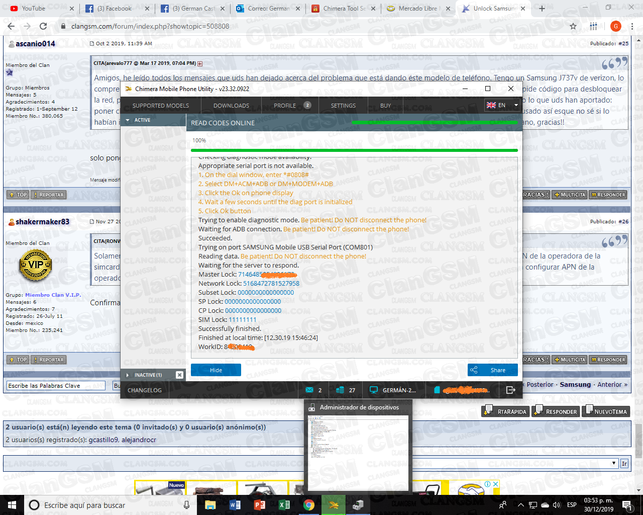Viewport: 643px width, 515px height.
Task: Open Excel from the taskbar
Action: [x=284, y=505]
